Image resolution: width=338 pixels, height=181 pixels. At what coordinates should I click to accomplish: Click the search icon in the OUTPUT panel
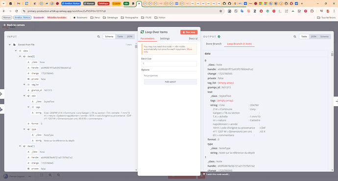pyautogui.click(x=295, y=37)
